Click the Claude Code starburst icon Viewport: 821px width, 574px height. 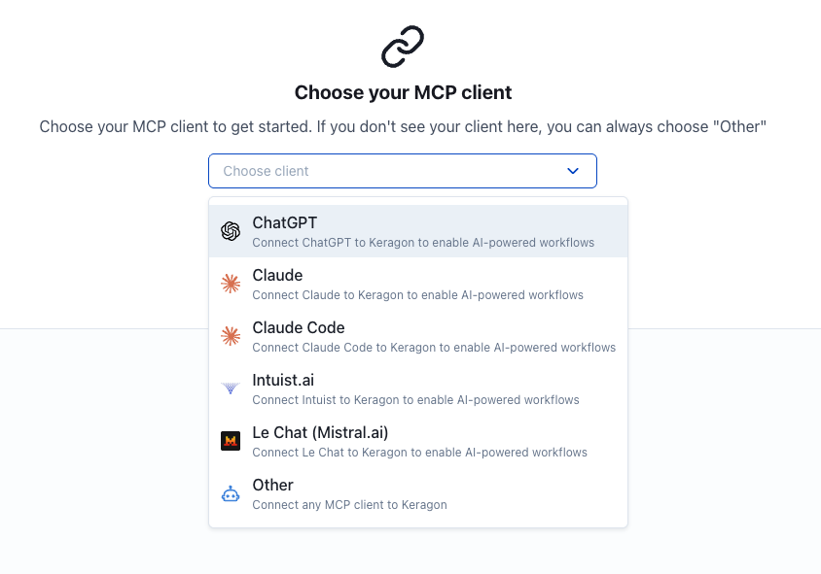(231, 336)
